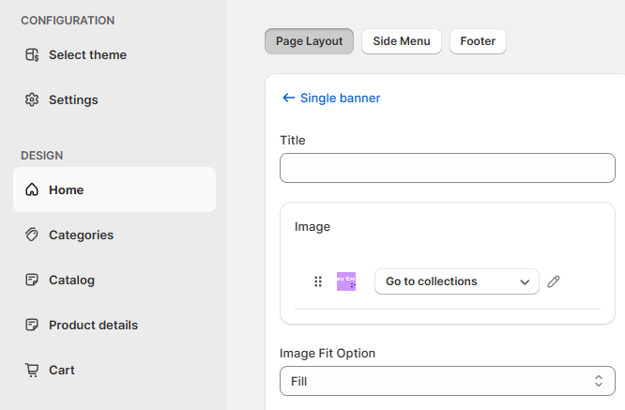Click the Image section label
625x410 pixels.
coord(312,227)
